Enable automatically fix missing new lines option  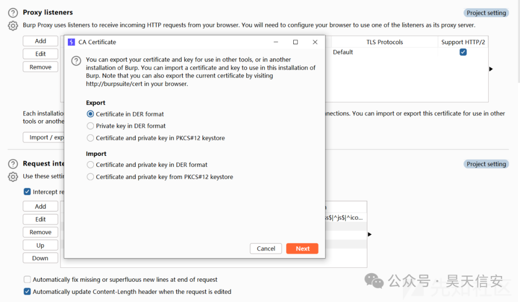pos(27,279)
